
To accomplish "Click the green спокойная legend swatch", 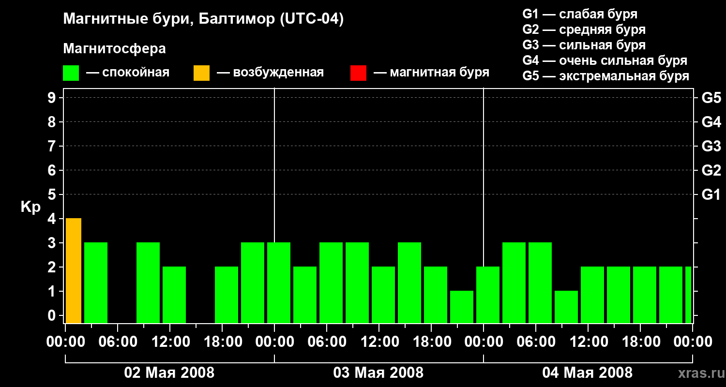I will click(x=71, y=73).
